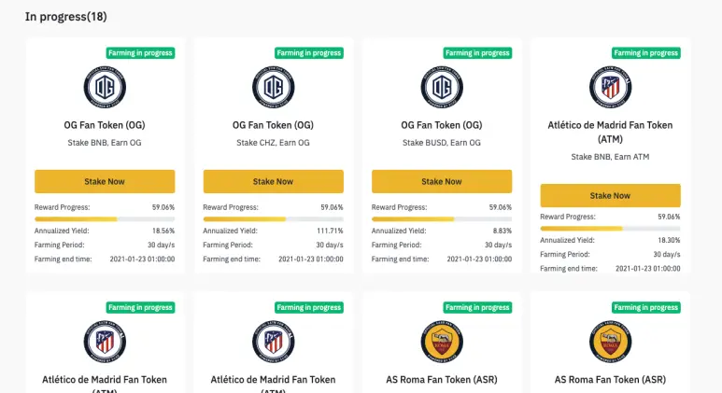This screenshot has height=393, width=722.
Task: Click the OG logo on the Stake CHZ card
Action: 273,87
